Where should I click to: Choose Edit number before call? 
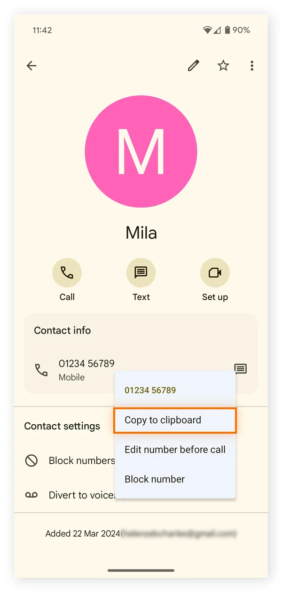175,450
